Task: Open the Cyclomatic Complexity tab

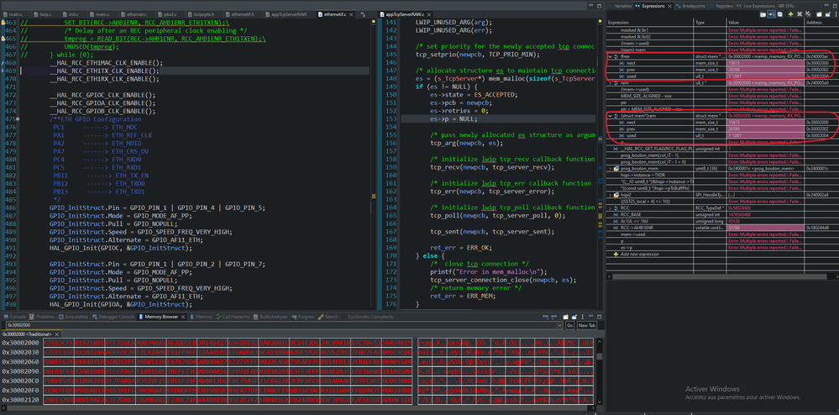Action: (371, 317)
